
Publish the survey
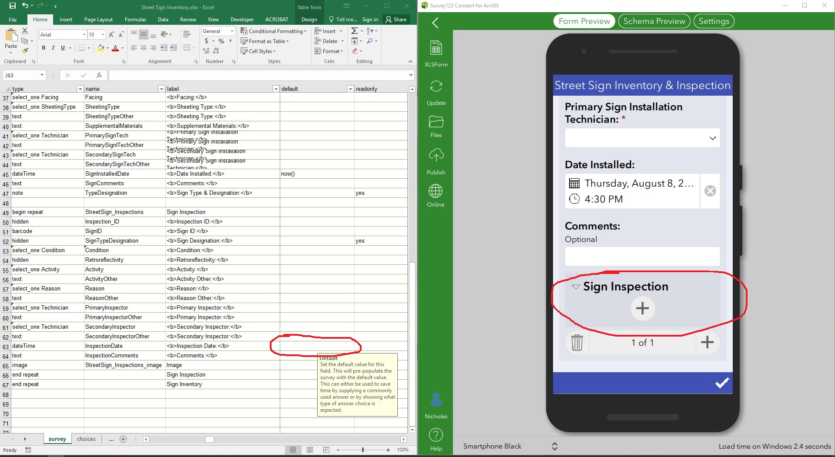pyautogui.click(x=436, y=161)
